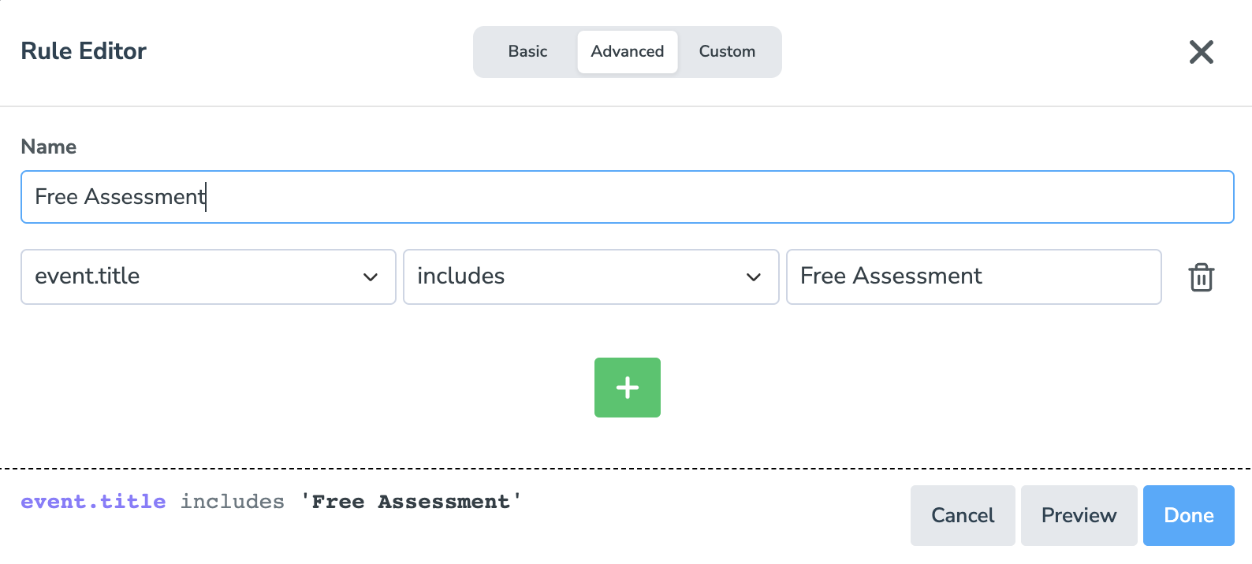Click the Rule Editor heading

(x=84, y=51)
